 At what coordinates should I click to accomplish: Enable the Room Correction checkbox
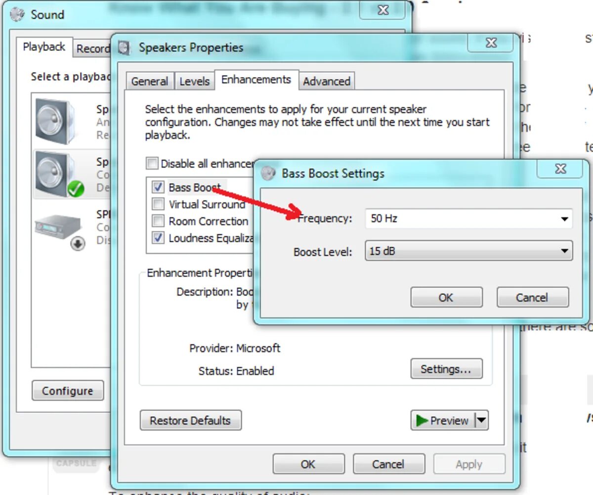[158, 221]
